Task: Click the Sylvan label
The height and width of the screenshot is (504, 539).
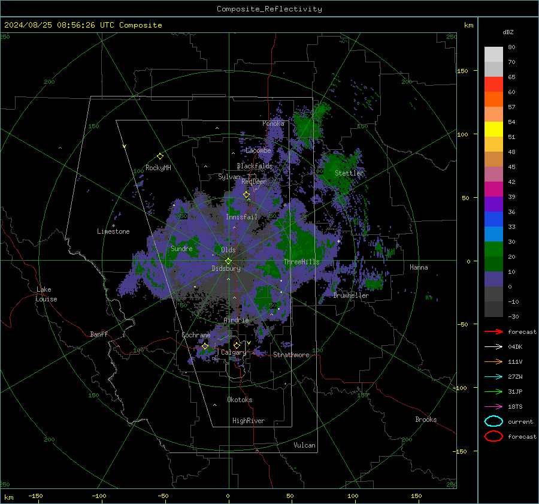Action: point(229,176)
